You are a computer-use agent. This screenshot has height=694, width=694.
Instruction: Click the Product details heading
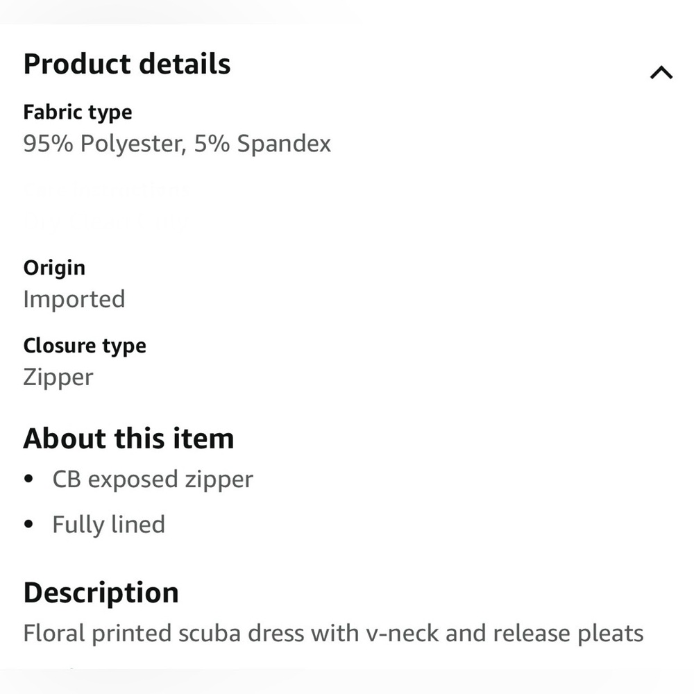[x=127, y=64]
